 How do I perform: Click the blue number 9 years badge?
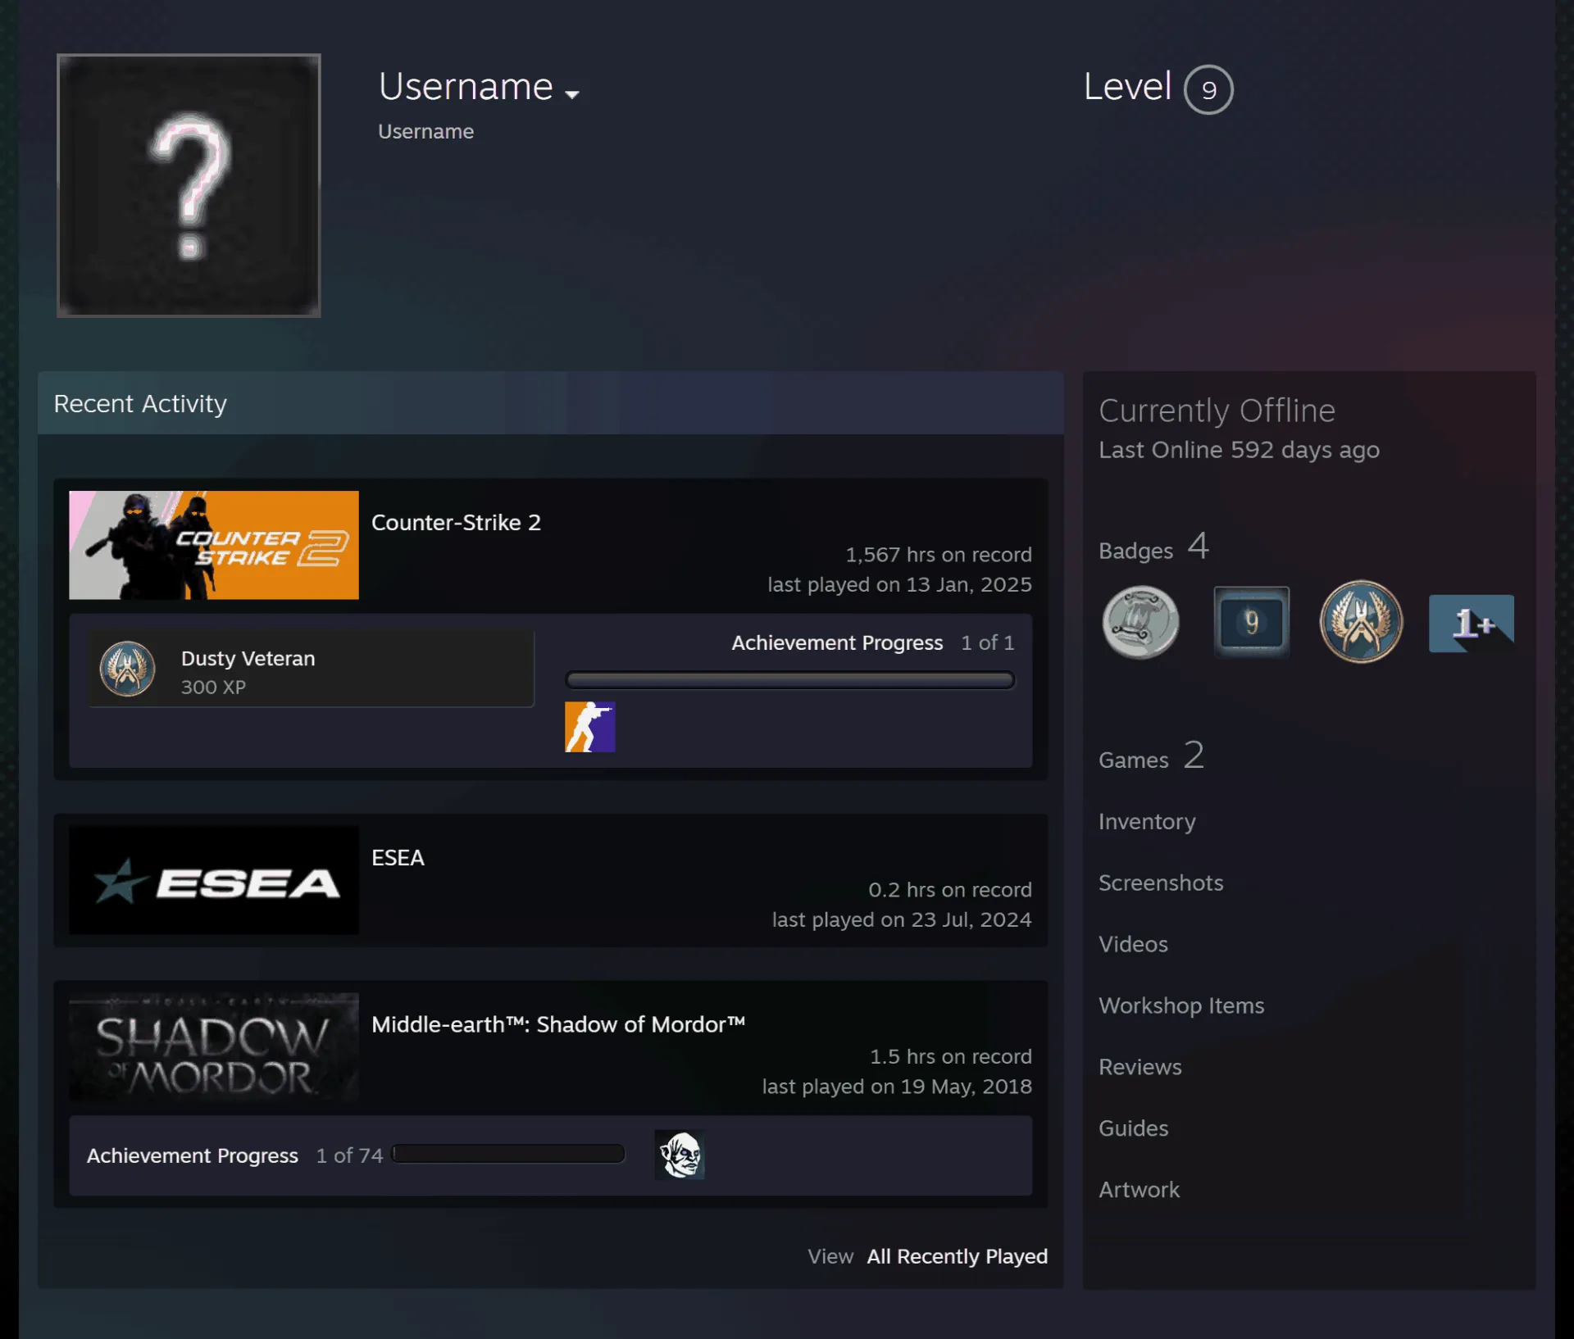(x=1251, y=623)
